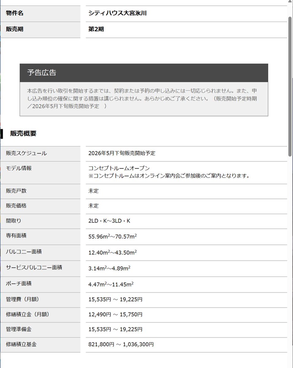
Task: Click the 修繕積立基金 label
Action: click(21, 344)
